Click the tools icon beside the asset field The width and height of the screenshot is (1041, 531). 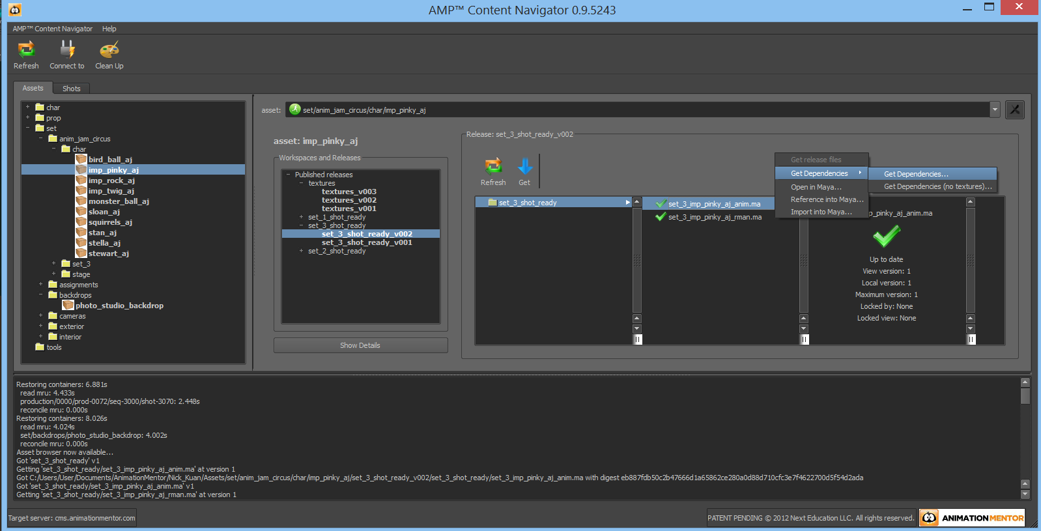pyautogui.click(x=1014, y=109)
